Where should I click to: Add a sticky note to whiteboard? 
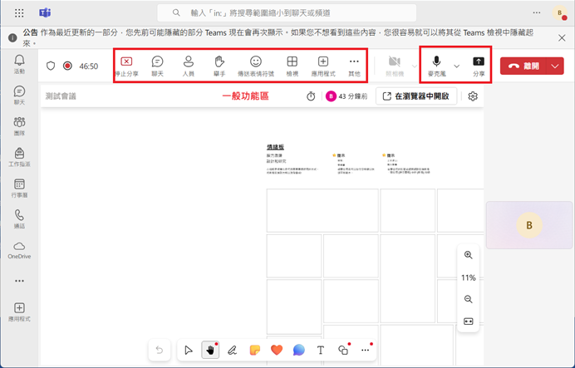point(254,351)
